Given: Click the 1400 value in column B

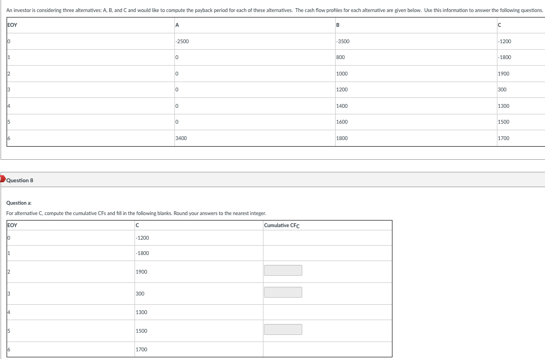Looking at the screenshot, I should pos(342,106).
